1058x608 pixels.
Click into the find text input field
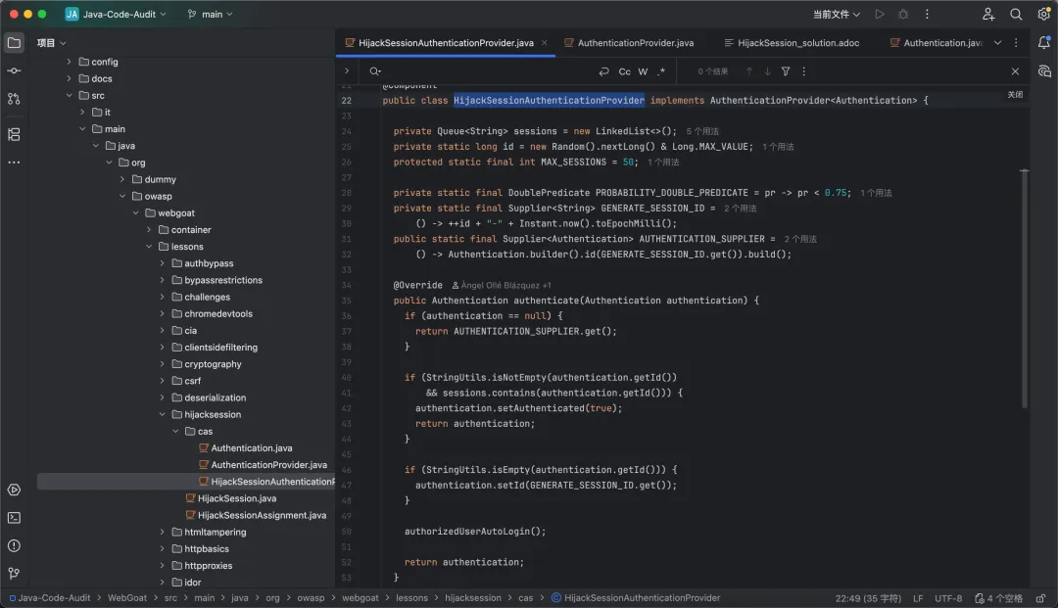coord(487,71)
